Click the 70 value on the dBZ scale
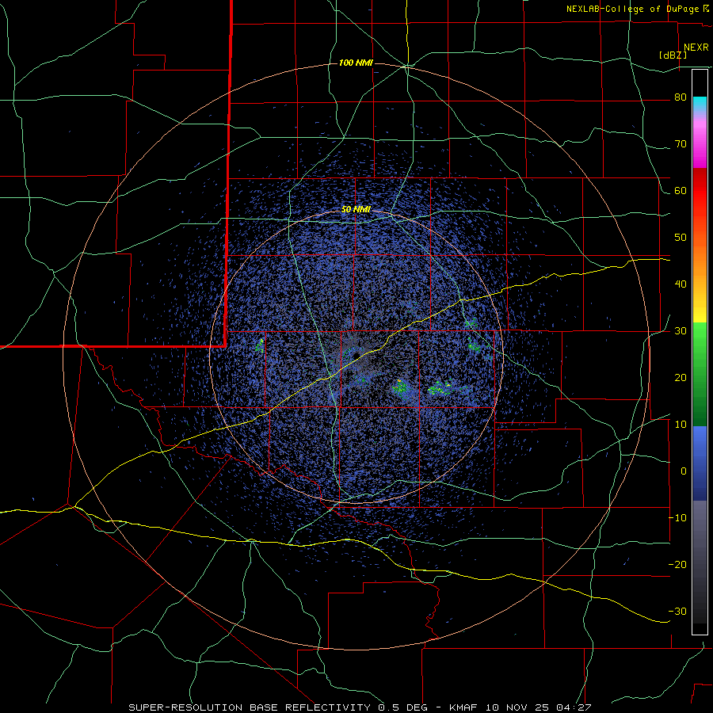The height and width of the screenshot is (713, 713). 681,144
